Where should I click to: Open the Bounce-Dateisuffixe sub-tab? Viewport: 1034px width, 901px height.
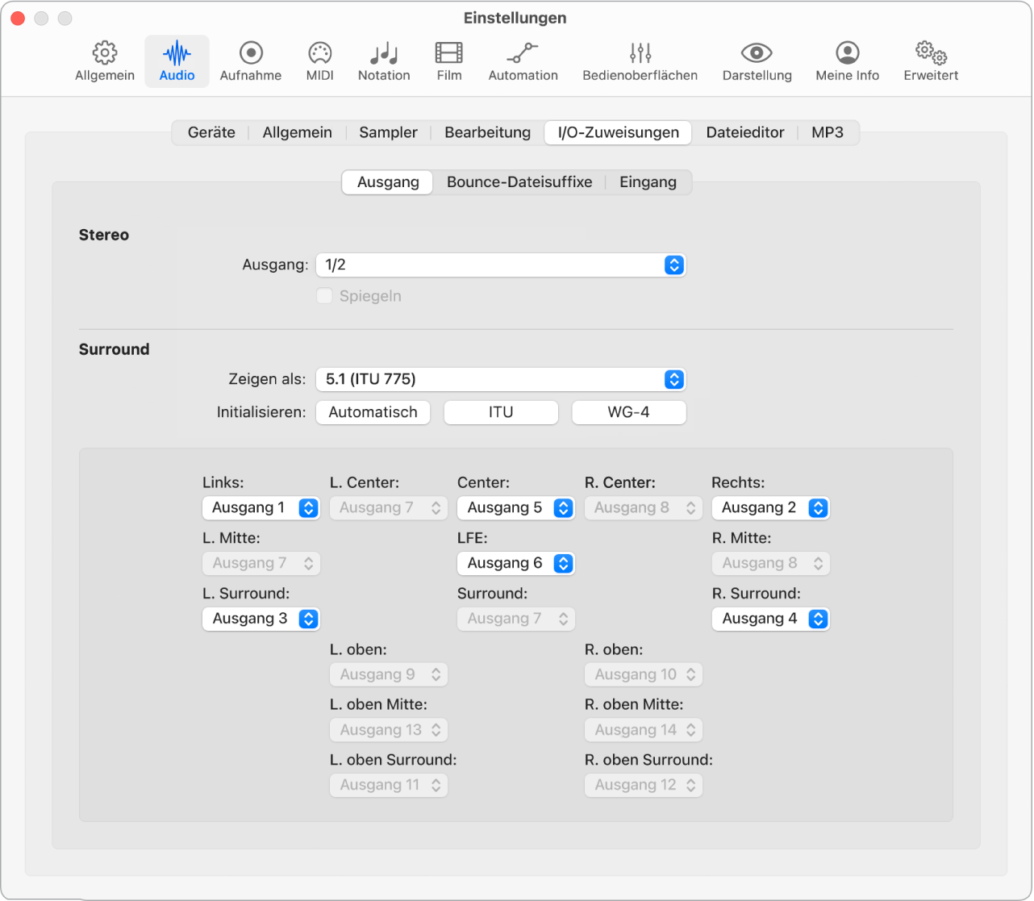pos(519,182)
